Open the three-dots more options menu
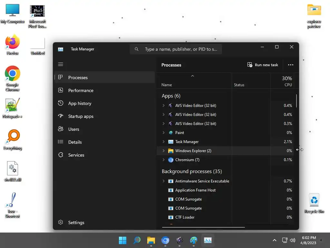Image resolution: width=330 pixels, height=248 pixels. tap(290, 65)
